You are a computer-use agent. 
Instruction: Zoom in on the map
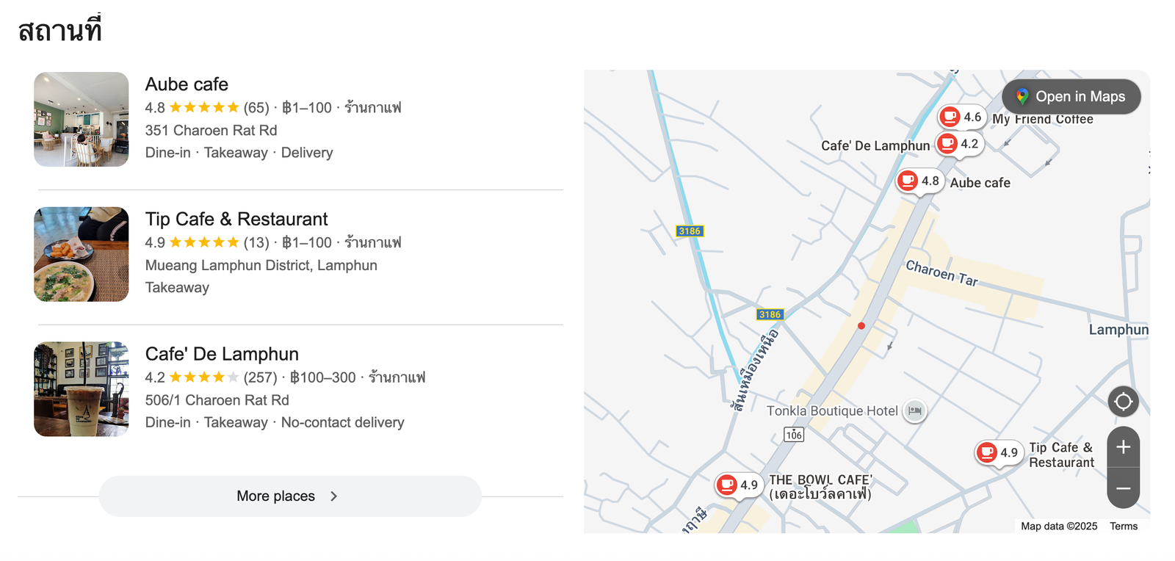1123,447
